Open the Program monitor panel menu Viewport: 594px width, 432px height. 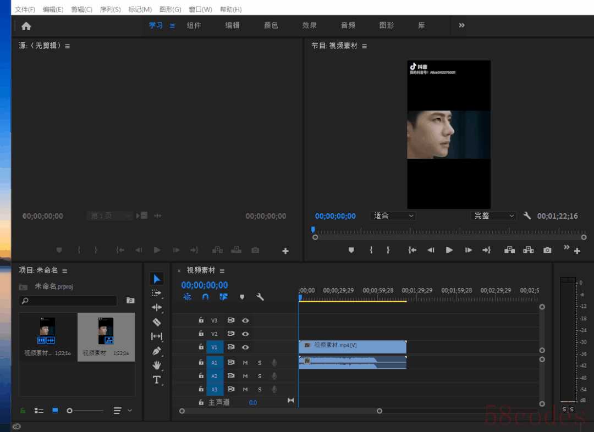tap(365, 46)
